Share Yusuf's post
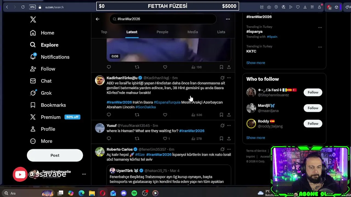Screen dimensions: 351x197 pyautogui.click(x=229, y=139)
